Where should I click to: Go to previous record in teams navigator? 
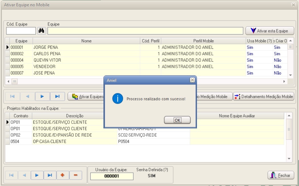pyautogui.click(x=28, y=96)
